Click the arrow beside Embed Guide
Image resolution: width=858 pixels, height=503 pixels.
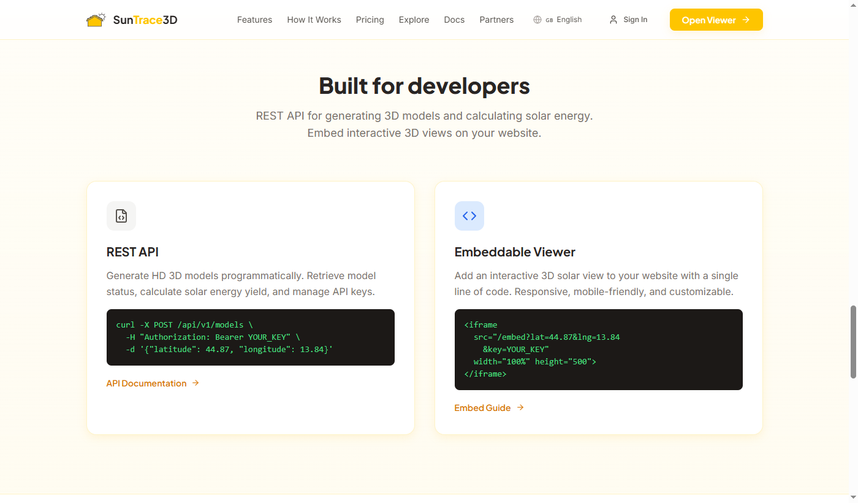(520, 408)
